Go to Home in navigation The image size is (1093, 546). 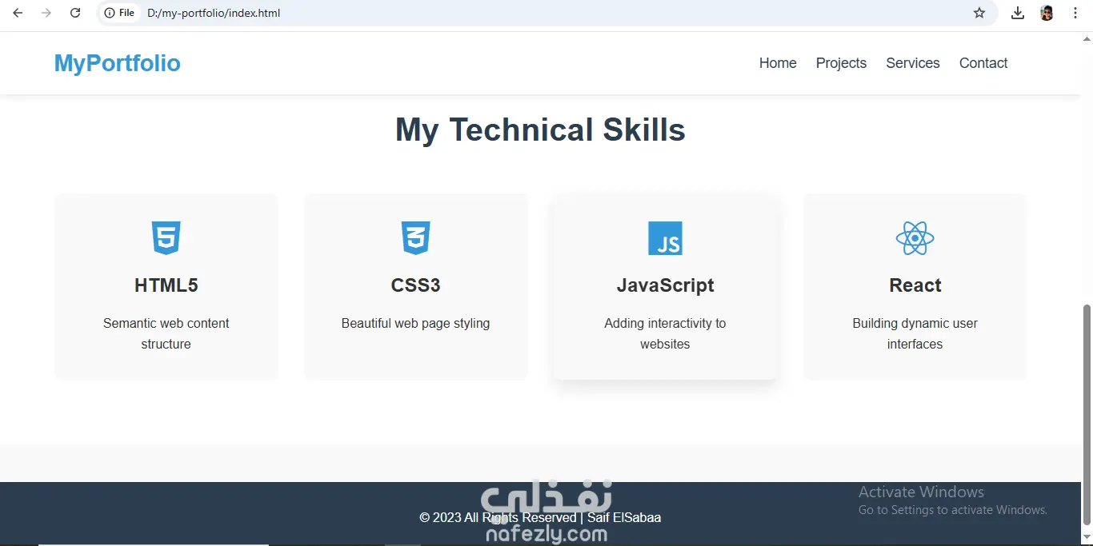pos(778,63)
